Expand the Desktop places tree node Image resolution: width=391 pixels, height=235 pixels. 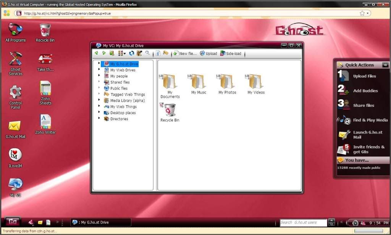pos(99,112)
